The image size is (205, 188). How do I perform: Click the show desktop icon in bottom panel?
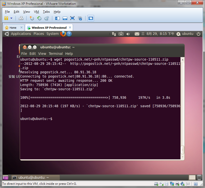(5, 178)
